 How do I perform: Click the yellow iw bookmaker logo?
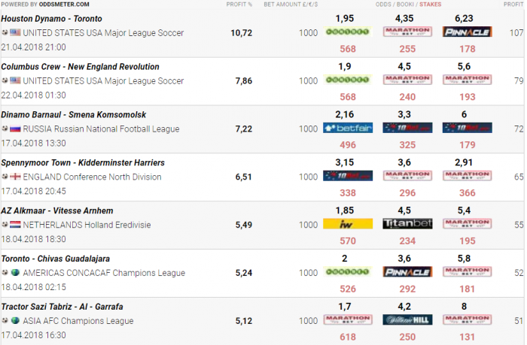[348, 224]
